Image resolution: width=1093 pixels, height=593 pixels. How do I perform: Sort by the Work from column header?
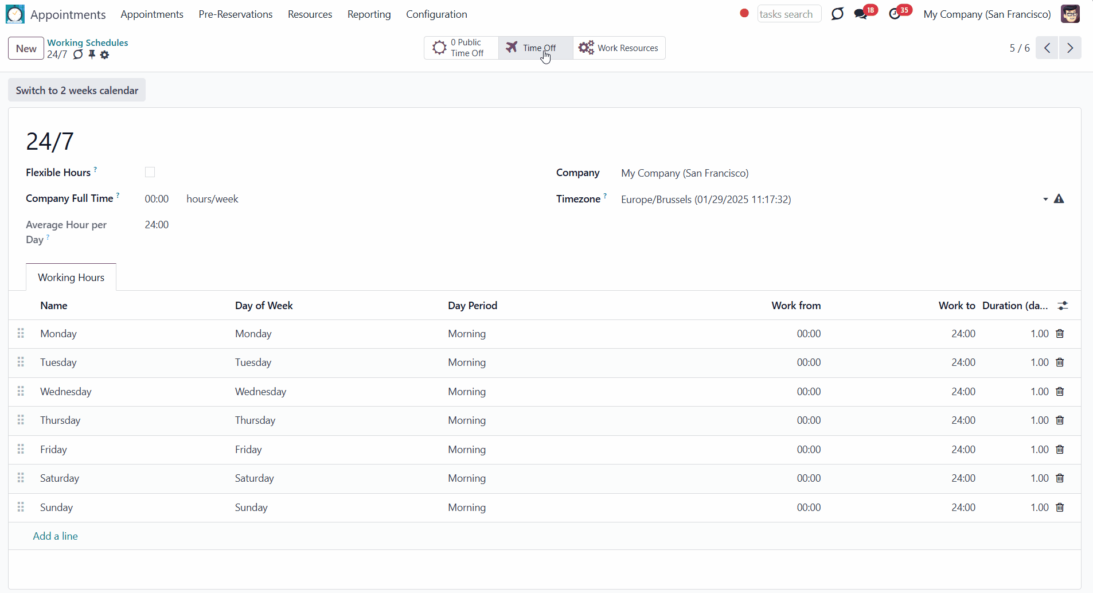(796, 306)
